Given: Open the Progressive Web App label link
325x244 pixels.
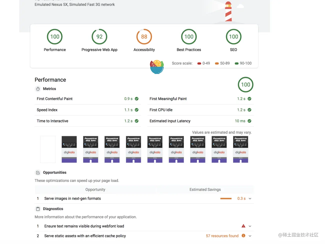Looking at the screenshot, I should [x=99, y=50].
